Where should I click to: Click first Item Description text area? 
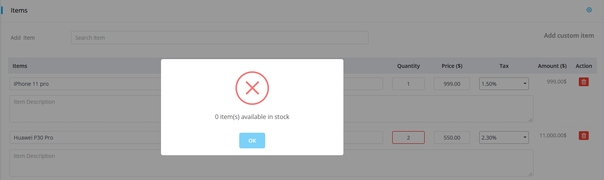pyautogui.click(x=271, y=109)
